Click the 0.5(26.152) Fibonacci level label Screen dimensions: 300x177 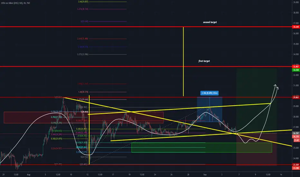click(x=82, y=136)
